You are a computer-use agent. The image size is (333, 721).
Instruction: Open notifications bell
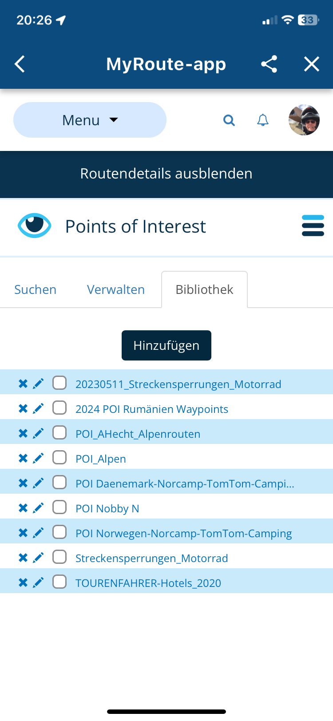263,120
